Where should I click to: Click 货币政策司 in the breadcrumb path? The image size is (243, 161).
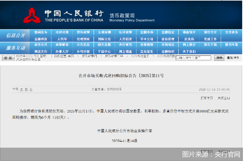pos(90,56)
